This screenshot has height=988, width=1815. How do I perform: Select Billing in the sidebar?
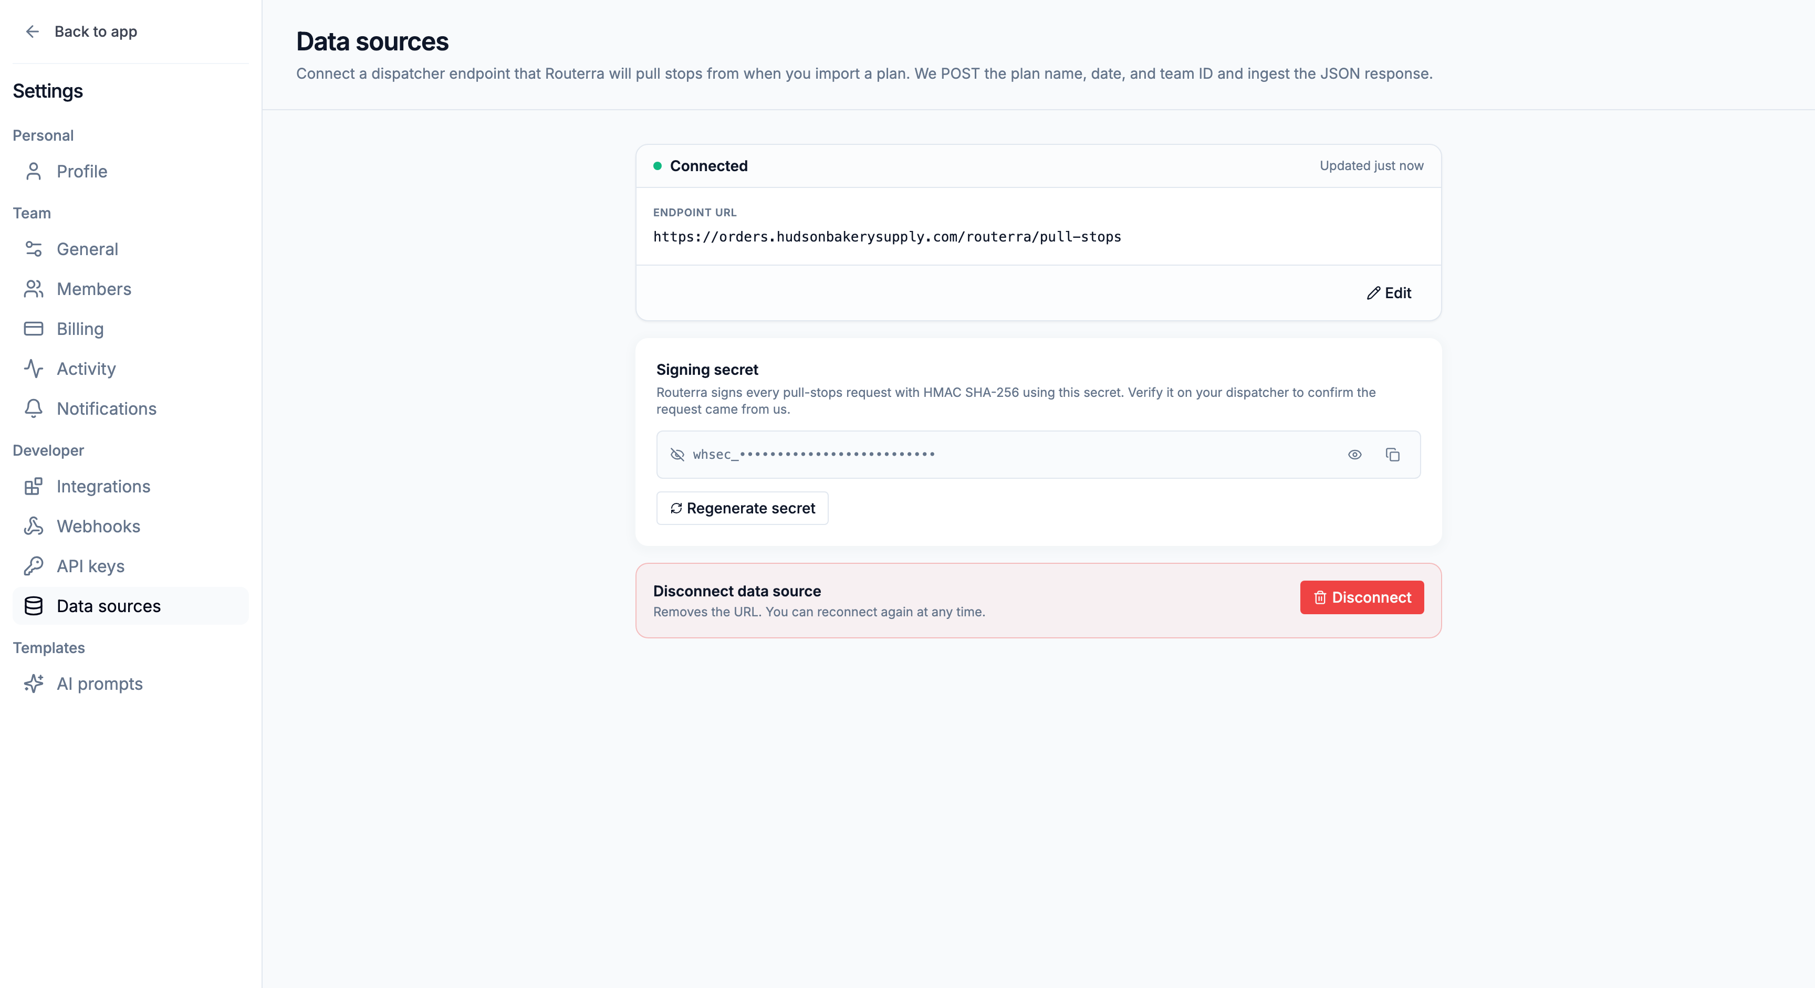pos(130,329)
